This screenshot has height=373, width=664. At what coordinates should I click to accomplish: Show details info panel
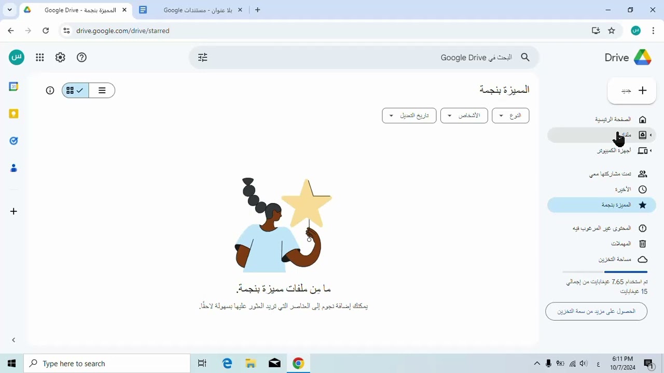coord(50,90)
